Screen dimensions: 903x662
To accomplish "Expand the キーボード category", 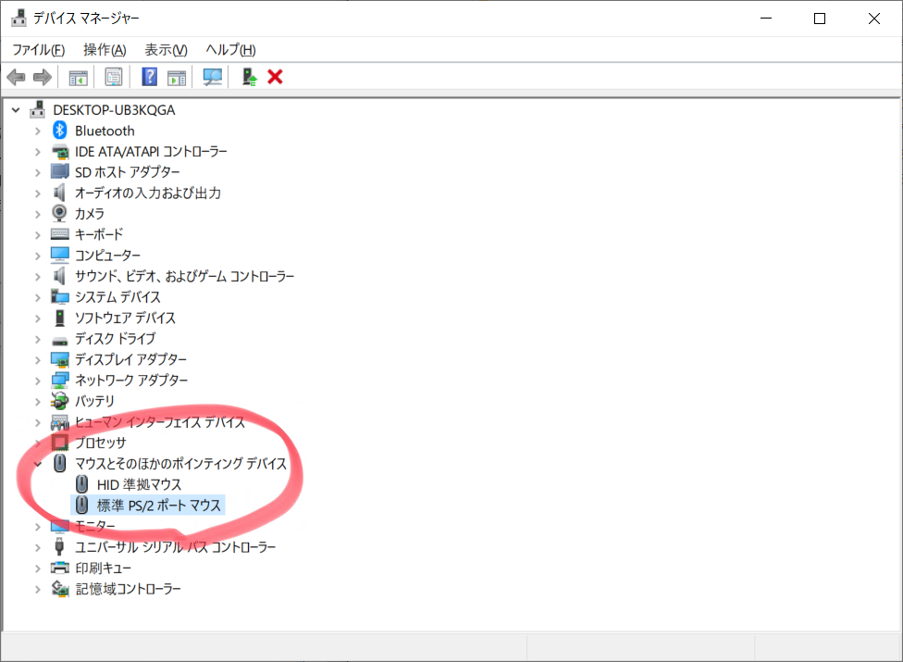I will pyautogui.click(x=37, y=235).
